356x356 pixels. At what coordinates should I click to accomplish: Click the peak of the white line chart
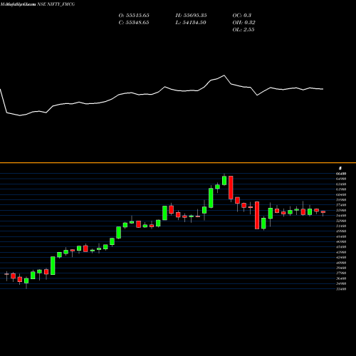[x=224, y=75]
